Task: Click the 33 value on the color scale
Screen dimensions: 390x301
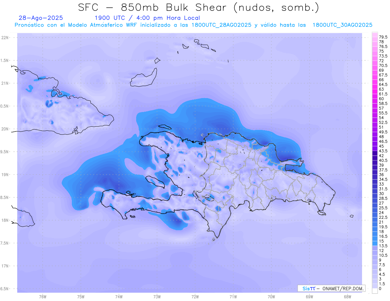Action: [x=382, y=184]
